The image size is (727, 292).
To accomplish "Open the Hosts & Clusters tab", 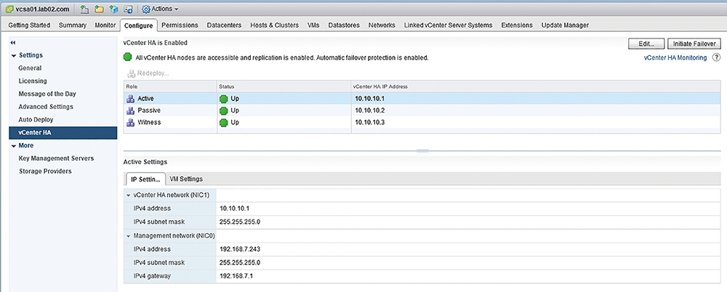I will point(275,25).
